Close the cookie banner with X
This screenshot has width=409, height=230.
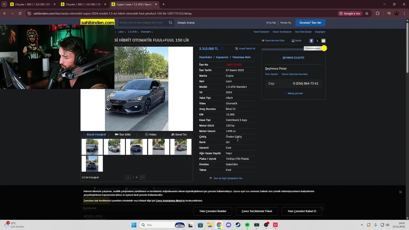pyautogui.click(x=400, y=192)
